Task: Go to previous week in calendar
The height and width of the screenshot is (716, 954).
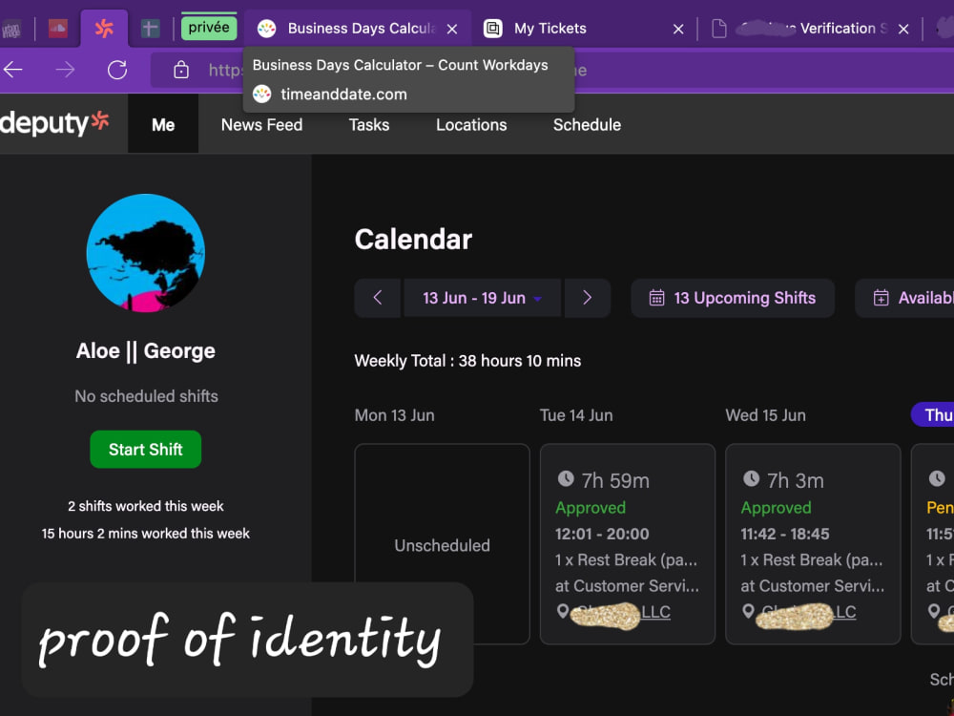Action: tap(377, 298)
